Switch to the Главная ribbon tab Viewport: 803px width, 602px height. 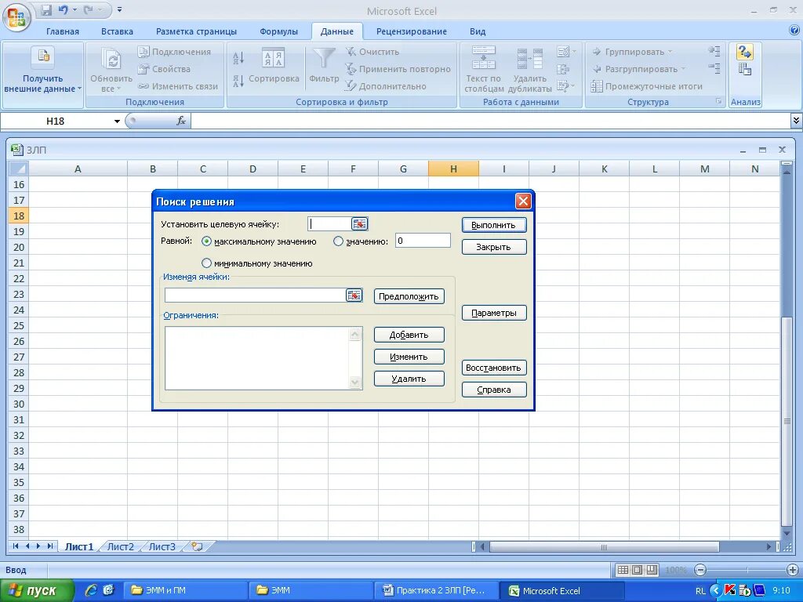[x=63, y=31]
